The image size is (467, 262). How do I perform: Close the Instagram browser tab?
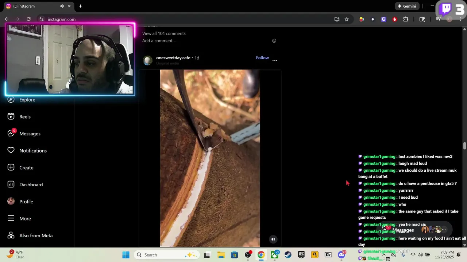click(x=69, y=6)
